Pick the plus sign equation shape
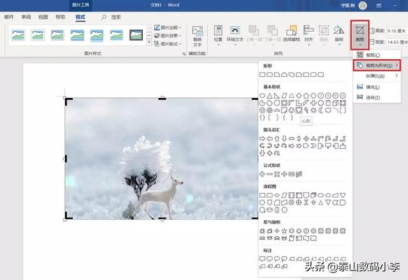The image size is (408, 280). coord(262,174)
